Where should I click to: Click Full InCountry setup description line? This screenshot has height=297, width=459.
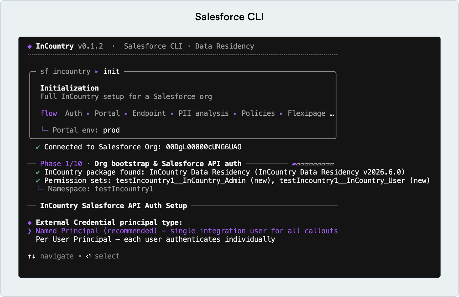126,97
